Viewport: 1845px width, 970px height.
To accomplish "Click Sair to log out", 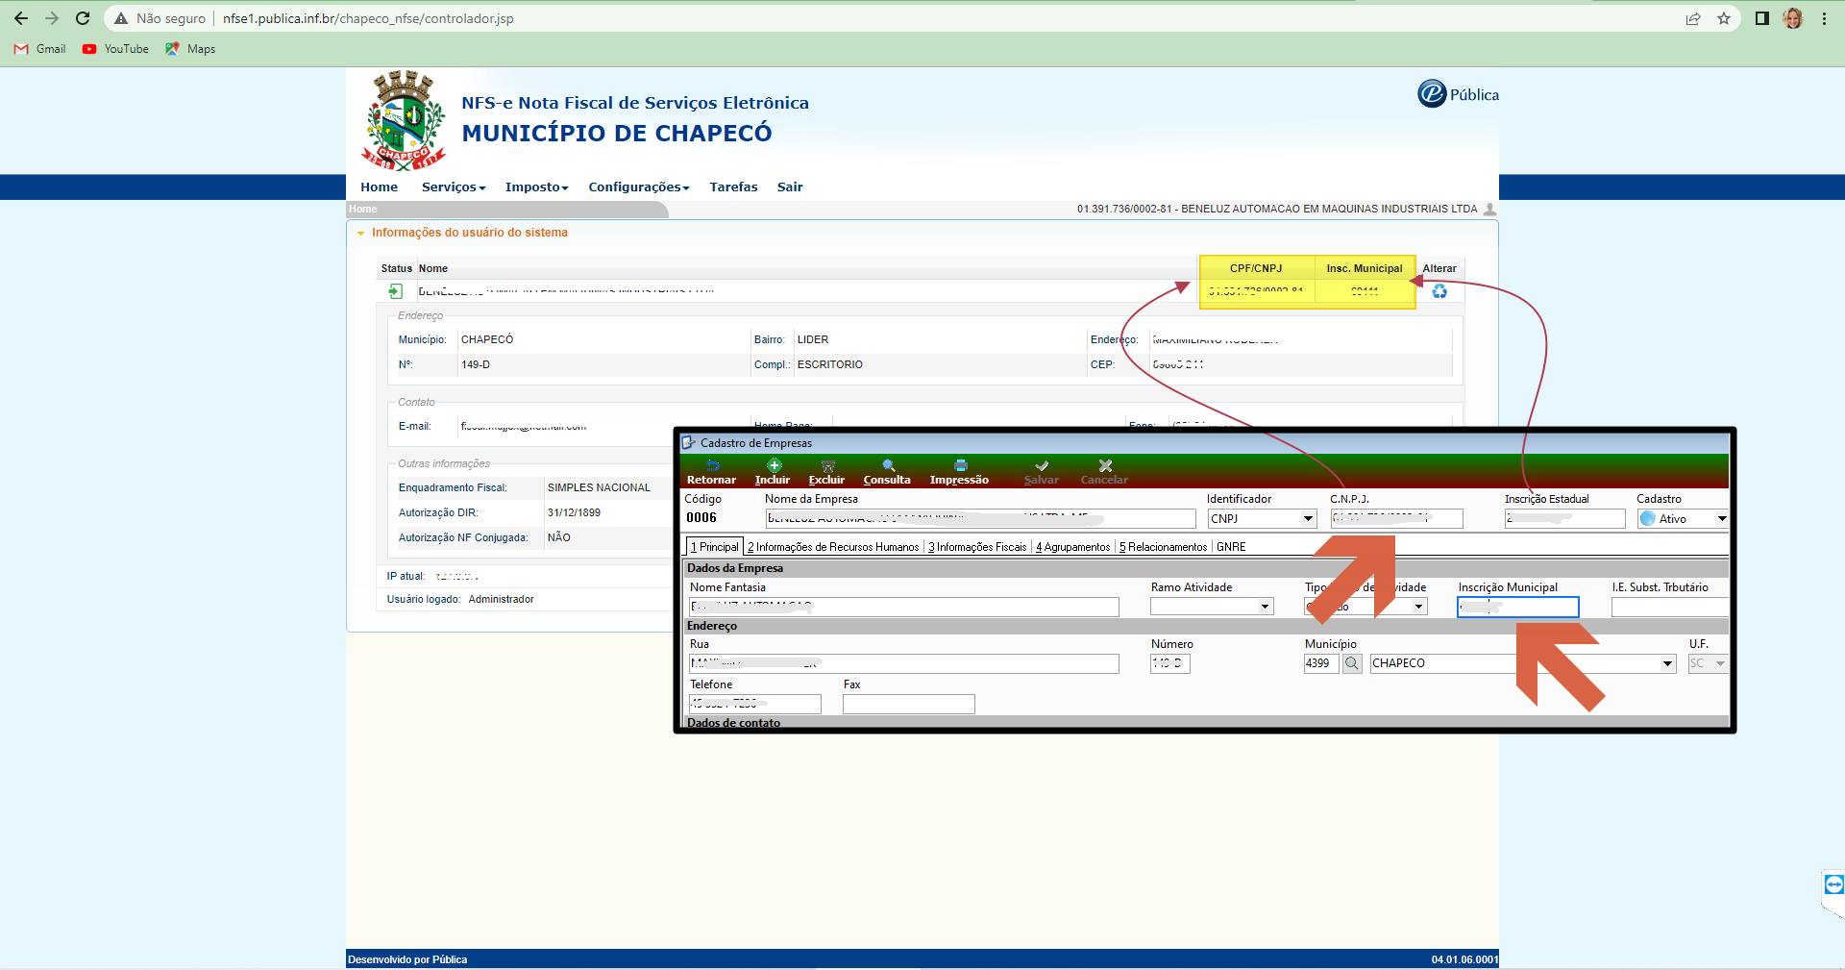I will point(790,187).
